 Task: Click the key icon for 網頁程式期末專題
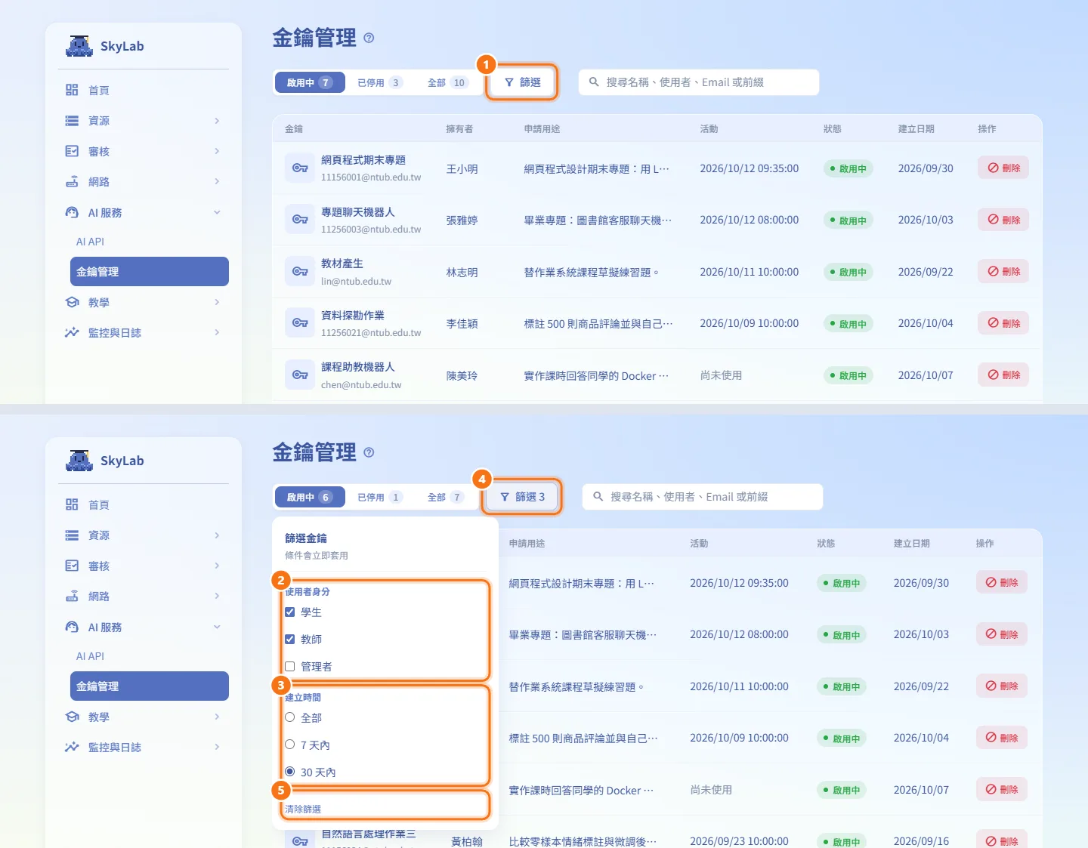300,168
